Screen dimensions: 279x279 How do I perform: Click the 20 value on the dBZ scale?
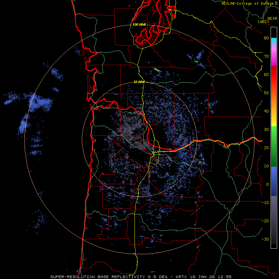point(266,148)
